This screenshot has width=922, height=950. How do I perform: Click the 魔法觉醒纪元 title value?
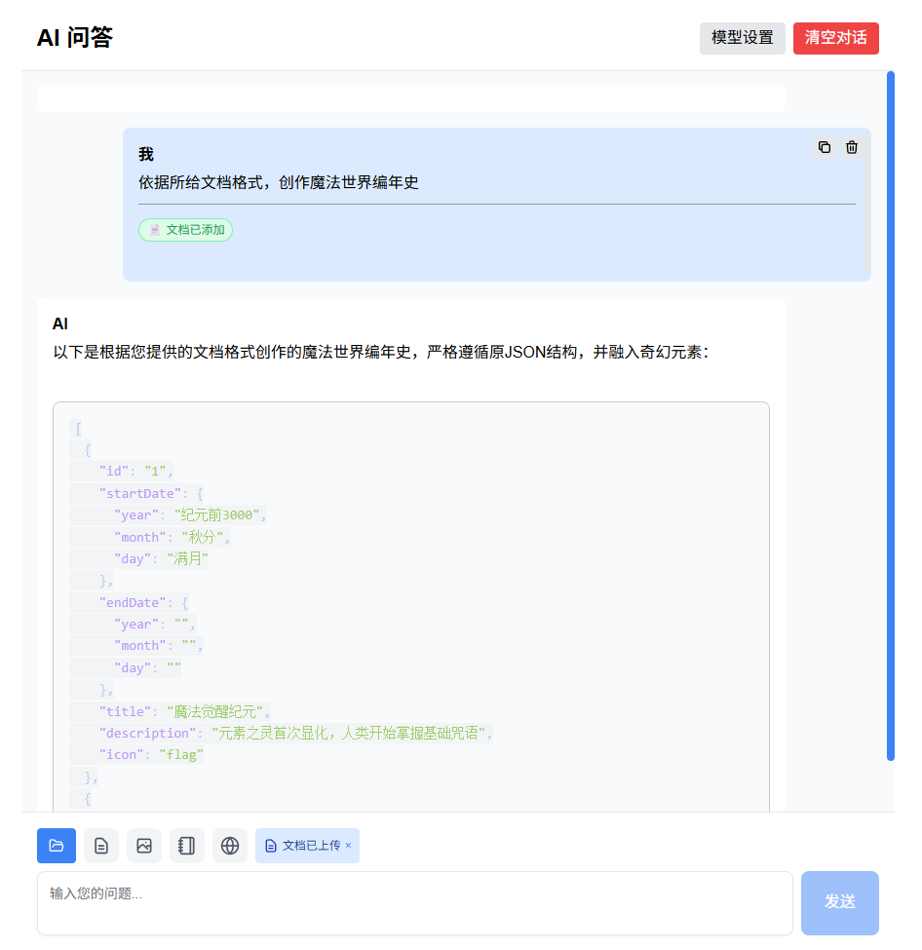215,711
